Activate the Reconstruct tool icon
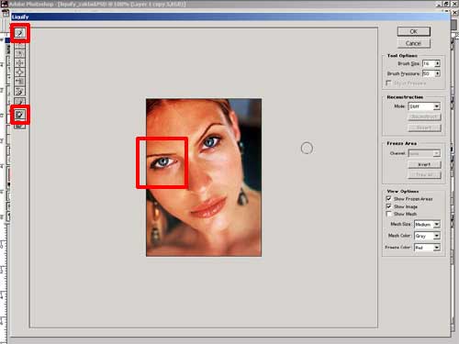 pyautogui.click(x=20, y=102)
